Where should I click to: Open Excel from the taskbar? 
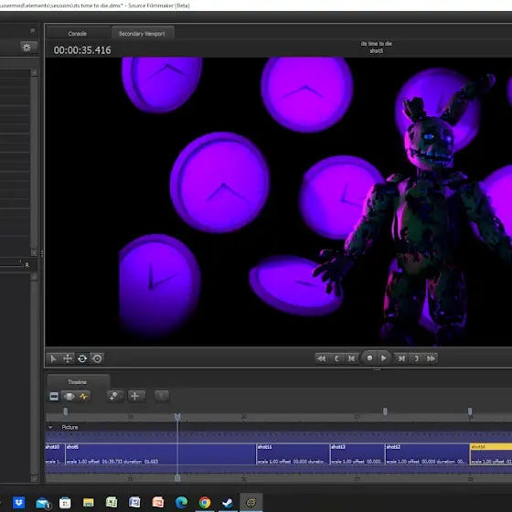(x=112, y=502)
